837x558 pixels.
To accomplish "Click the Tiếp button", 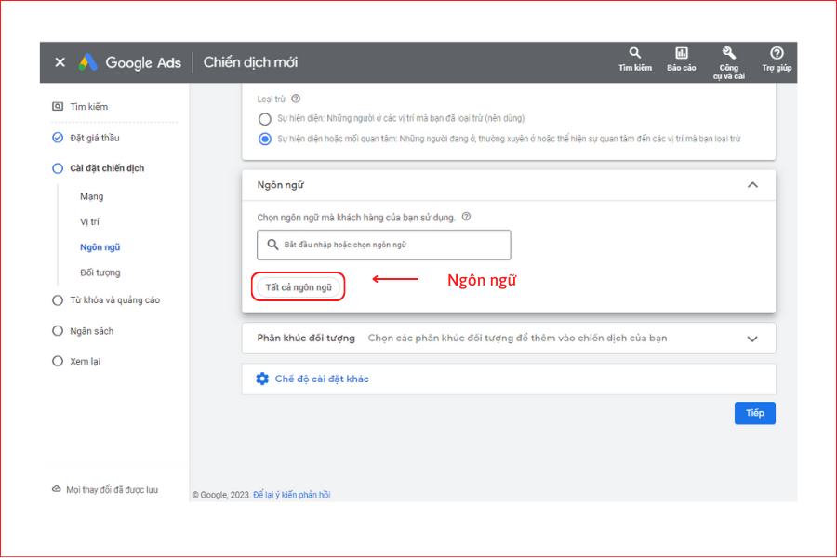I will 755,413.
